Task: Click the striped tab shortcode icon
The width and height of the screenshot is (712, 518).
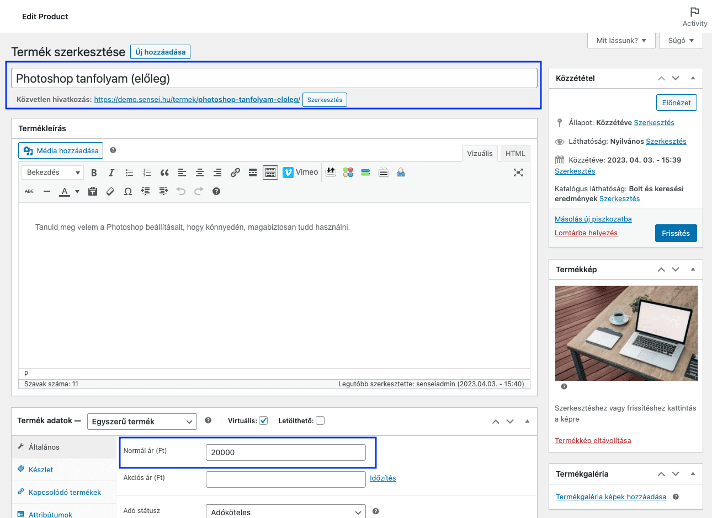Action: [x=384, y=172]
